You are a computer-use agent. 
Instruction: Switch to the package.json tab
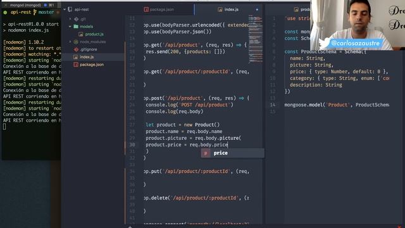(162, 9)
